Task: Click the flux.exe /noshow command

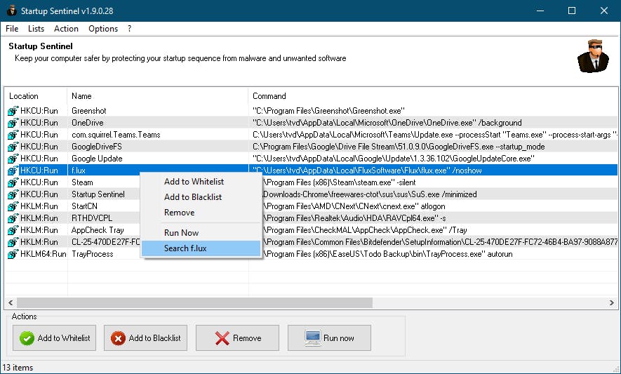Action: 367,171
